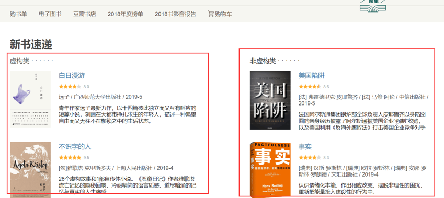
Task: Open 美国陷阱 book title link
Action: pos(312,76)
